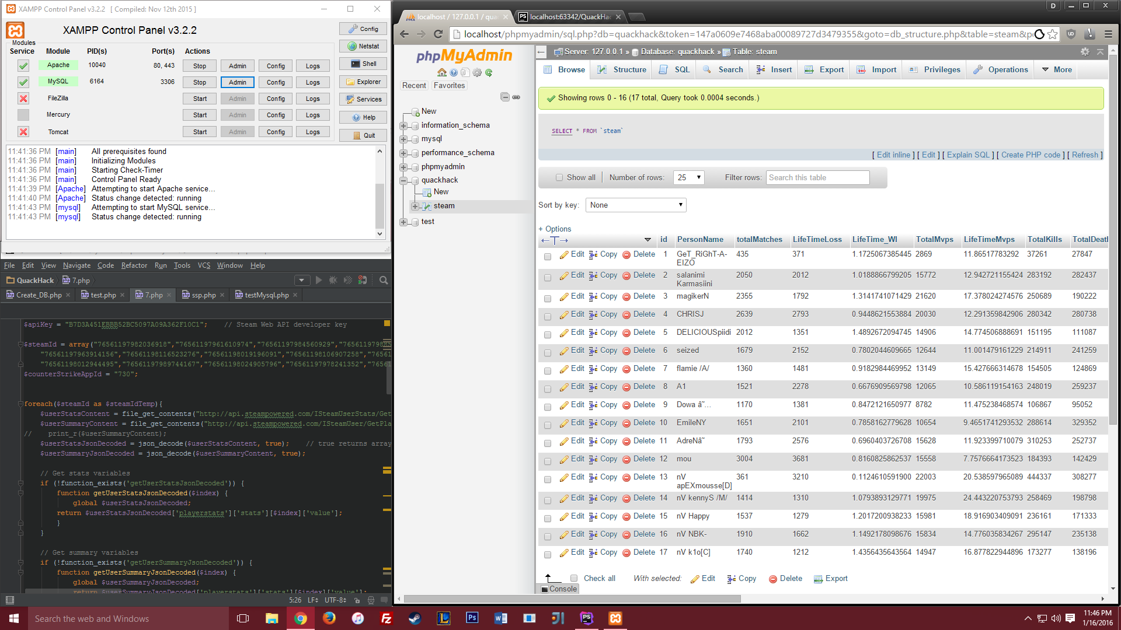
Task: Click the Search this table filter field
Action: [x=817, y=177]
